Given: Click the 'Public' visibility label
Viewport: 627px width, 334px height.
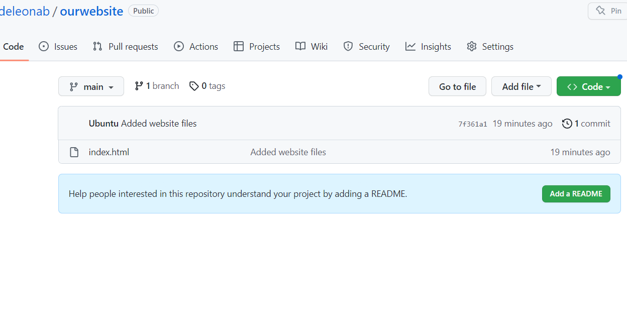Looking at the screenshot, I should [x=144, y=11].
